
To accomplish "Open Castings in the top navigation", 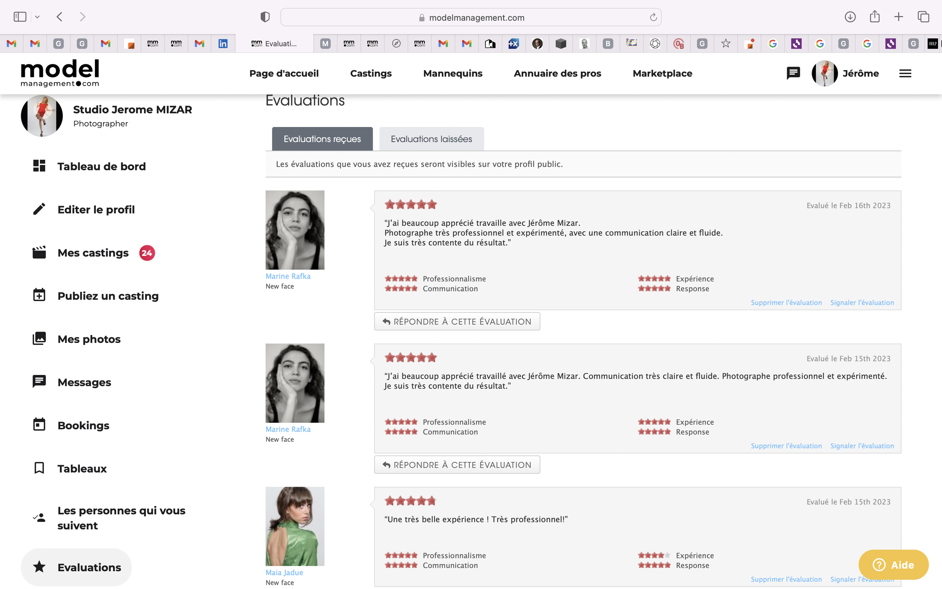I will click(370, 73).
